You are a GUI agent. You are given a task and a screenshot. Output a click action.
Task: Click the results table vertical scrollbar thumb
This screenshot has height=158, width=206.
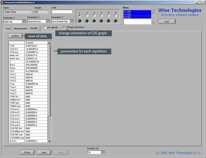point(49,80)
